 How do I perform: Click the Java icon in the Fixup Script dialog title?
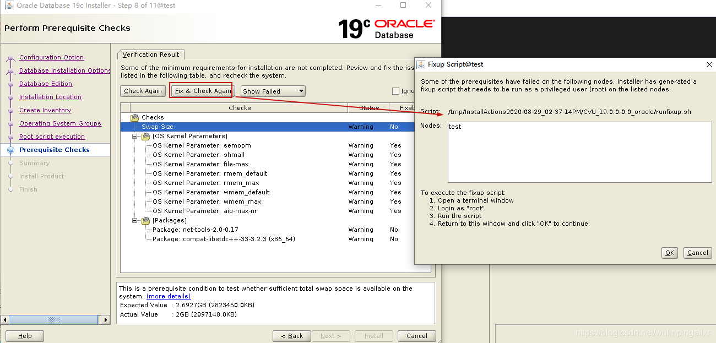coord(421,64)
